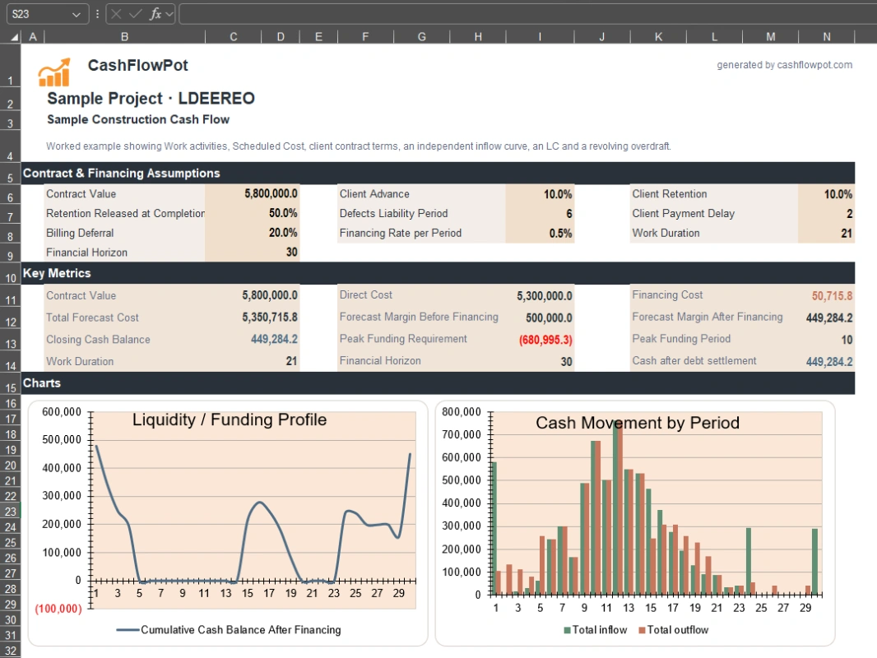Select the 'Sample Construction Cash Flow' subtitle
The width and height of the screenshot is (877, 658).
[x=138, y=119]
